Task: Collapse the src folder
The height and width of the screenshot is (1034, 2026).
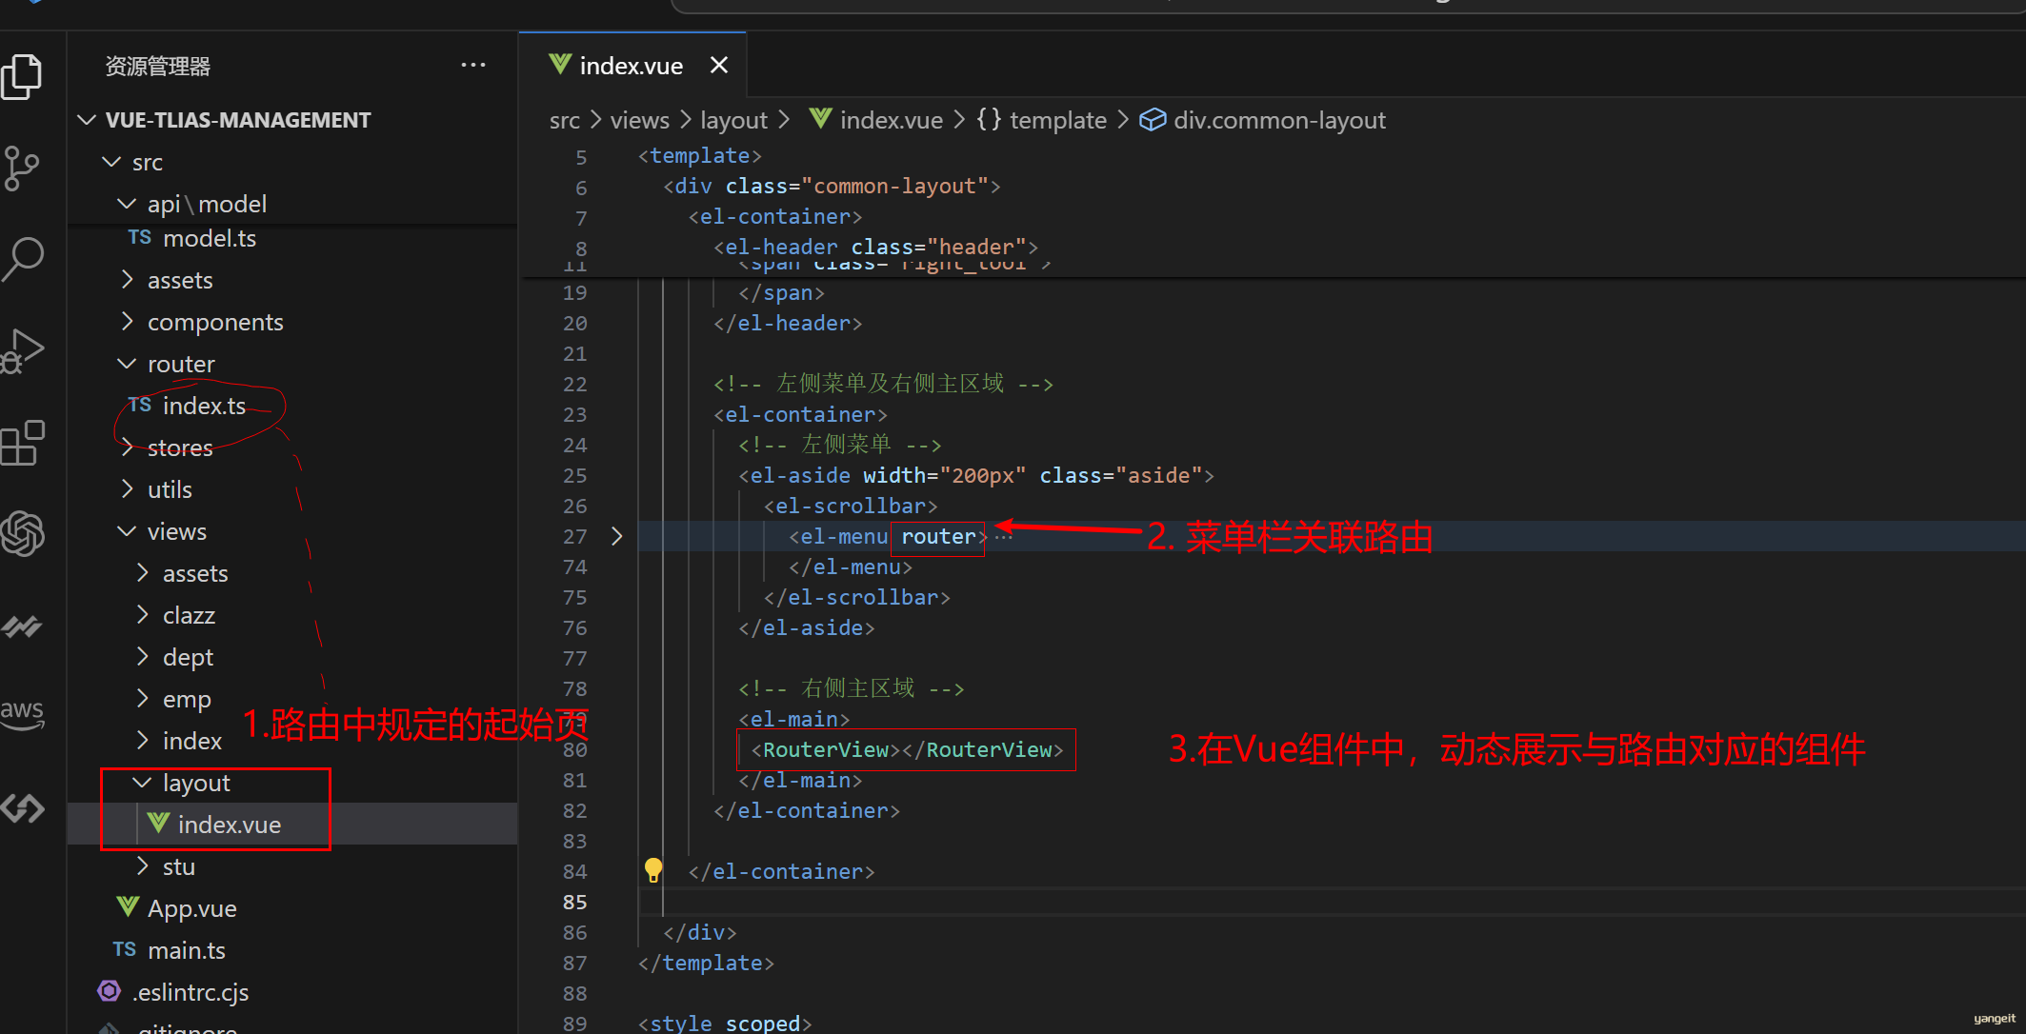Action: 111,162
